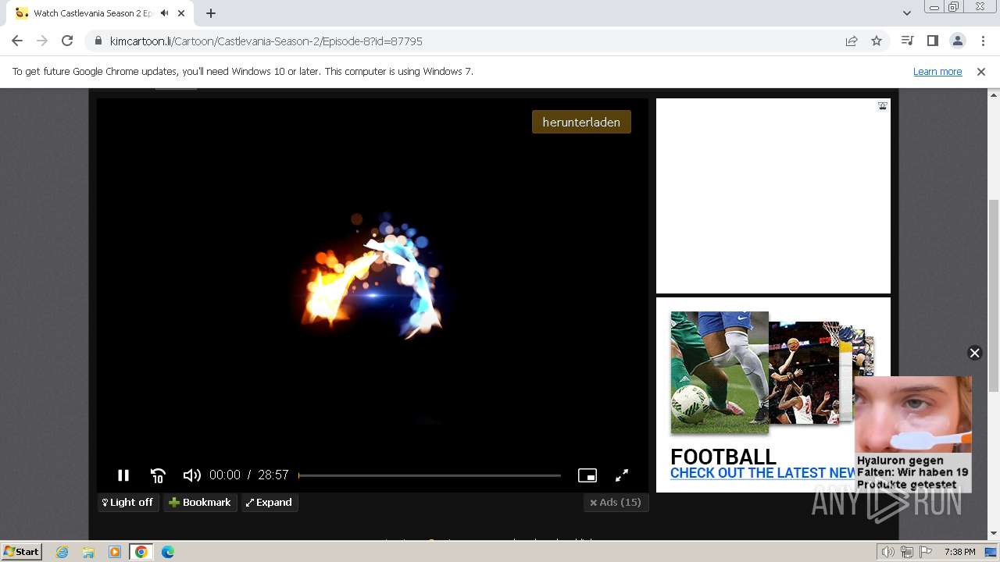Open Action Center flag icon
The image size is (1000, 562).
pos(926,552)
